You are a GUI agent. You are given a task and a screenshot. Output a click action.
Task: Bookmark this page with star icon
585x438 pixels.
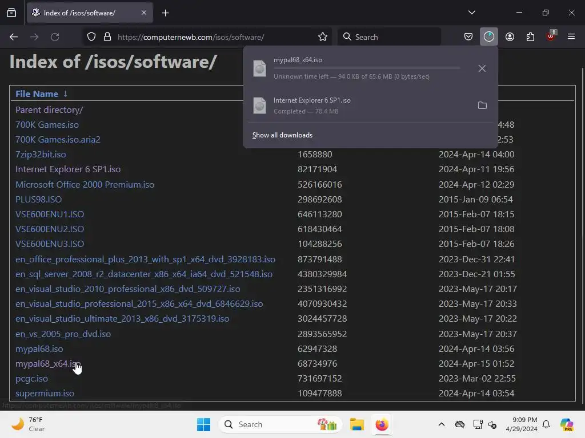coord(323,37)
